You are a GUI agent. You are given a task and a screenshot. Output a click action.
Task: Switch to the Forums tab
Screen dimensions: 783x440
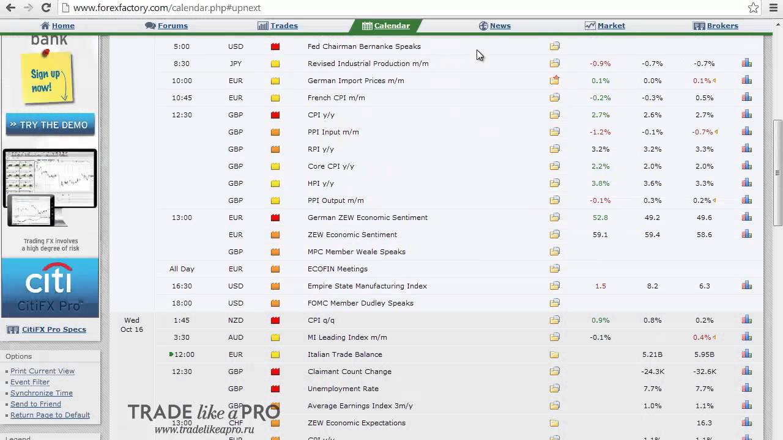(x=166, y=26)
